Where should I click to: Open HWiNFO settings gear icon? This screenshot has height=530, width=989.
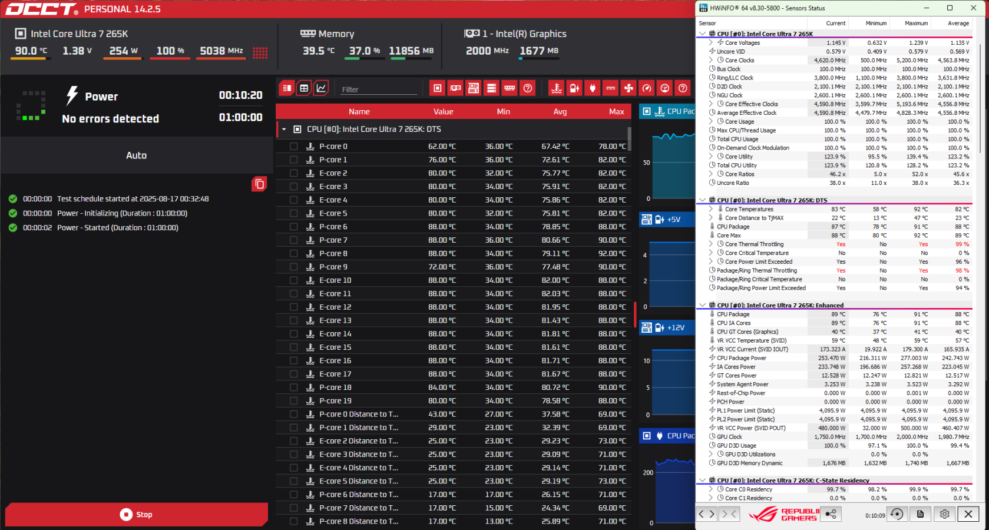(944, 514)
